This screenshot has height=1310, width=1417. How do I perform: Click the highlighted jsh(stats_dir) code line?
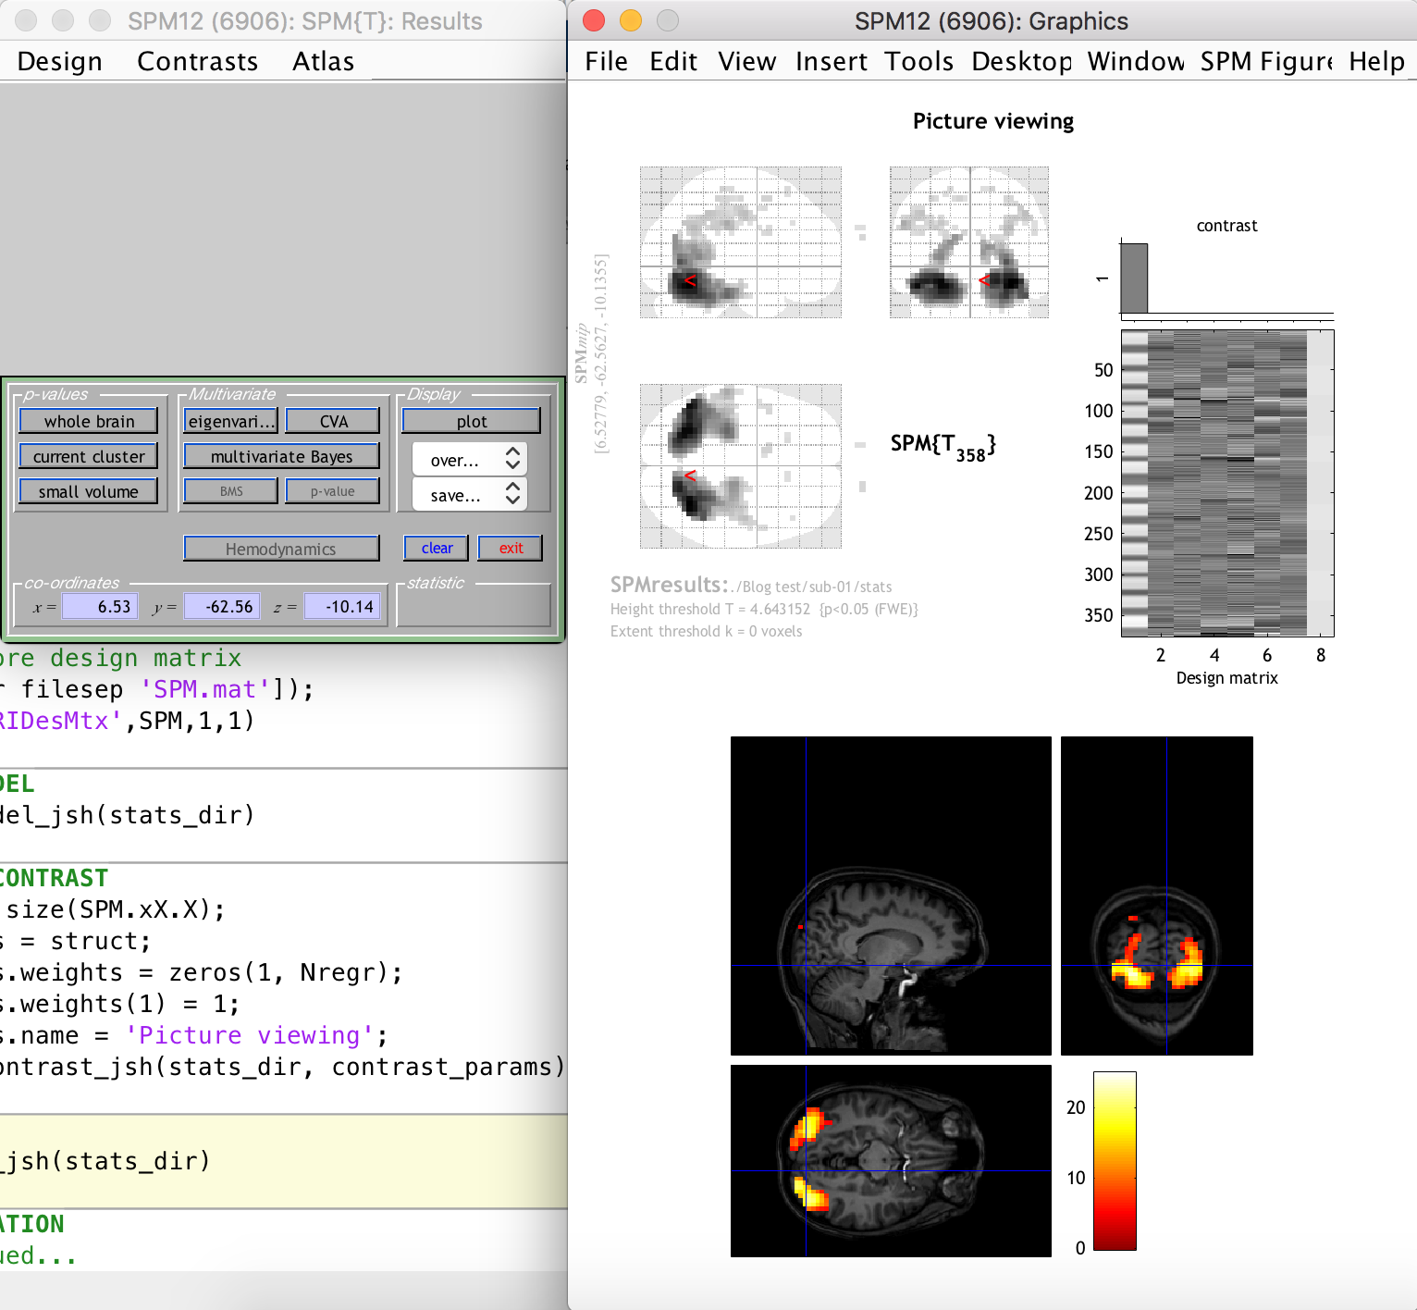[105, 1161]
